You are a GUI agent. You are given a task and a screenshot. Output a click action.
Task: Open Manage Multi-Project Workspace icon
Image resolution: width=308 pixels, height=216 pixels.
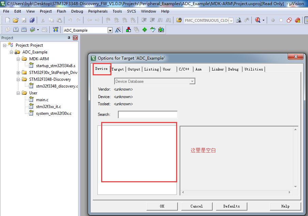click(x=137, y=30)
